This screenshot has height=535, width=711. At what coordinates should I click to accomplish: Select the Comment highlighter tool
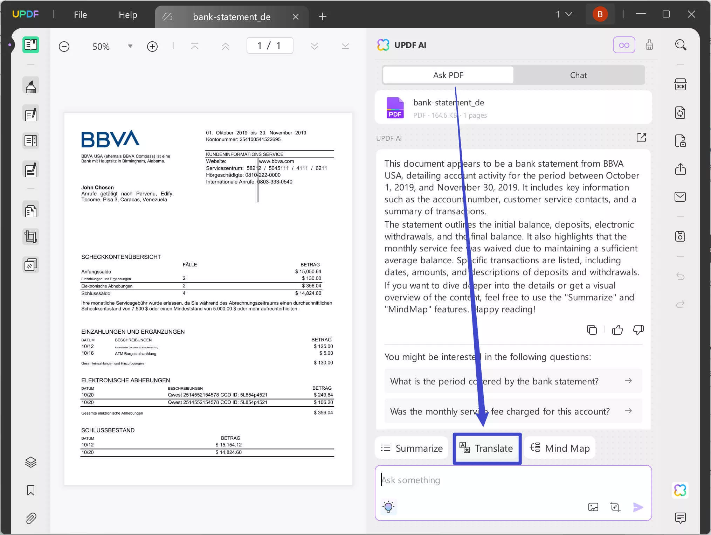[x=31, y=85]
